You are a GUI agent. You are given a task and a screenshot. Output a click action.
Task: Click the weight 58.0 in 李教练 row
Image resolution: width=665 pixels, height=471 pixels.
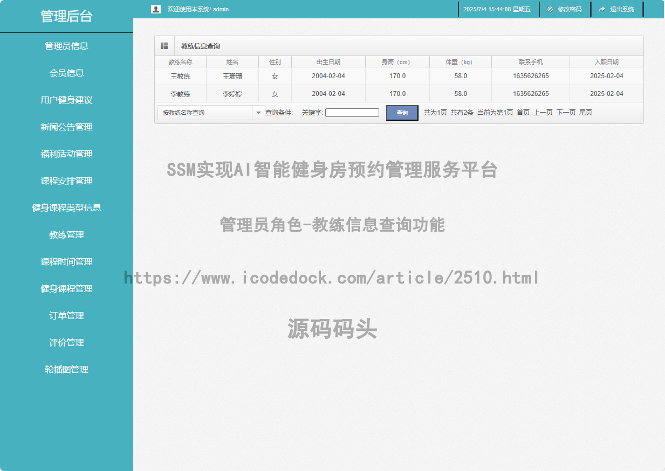tap(461, 94)
